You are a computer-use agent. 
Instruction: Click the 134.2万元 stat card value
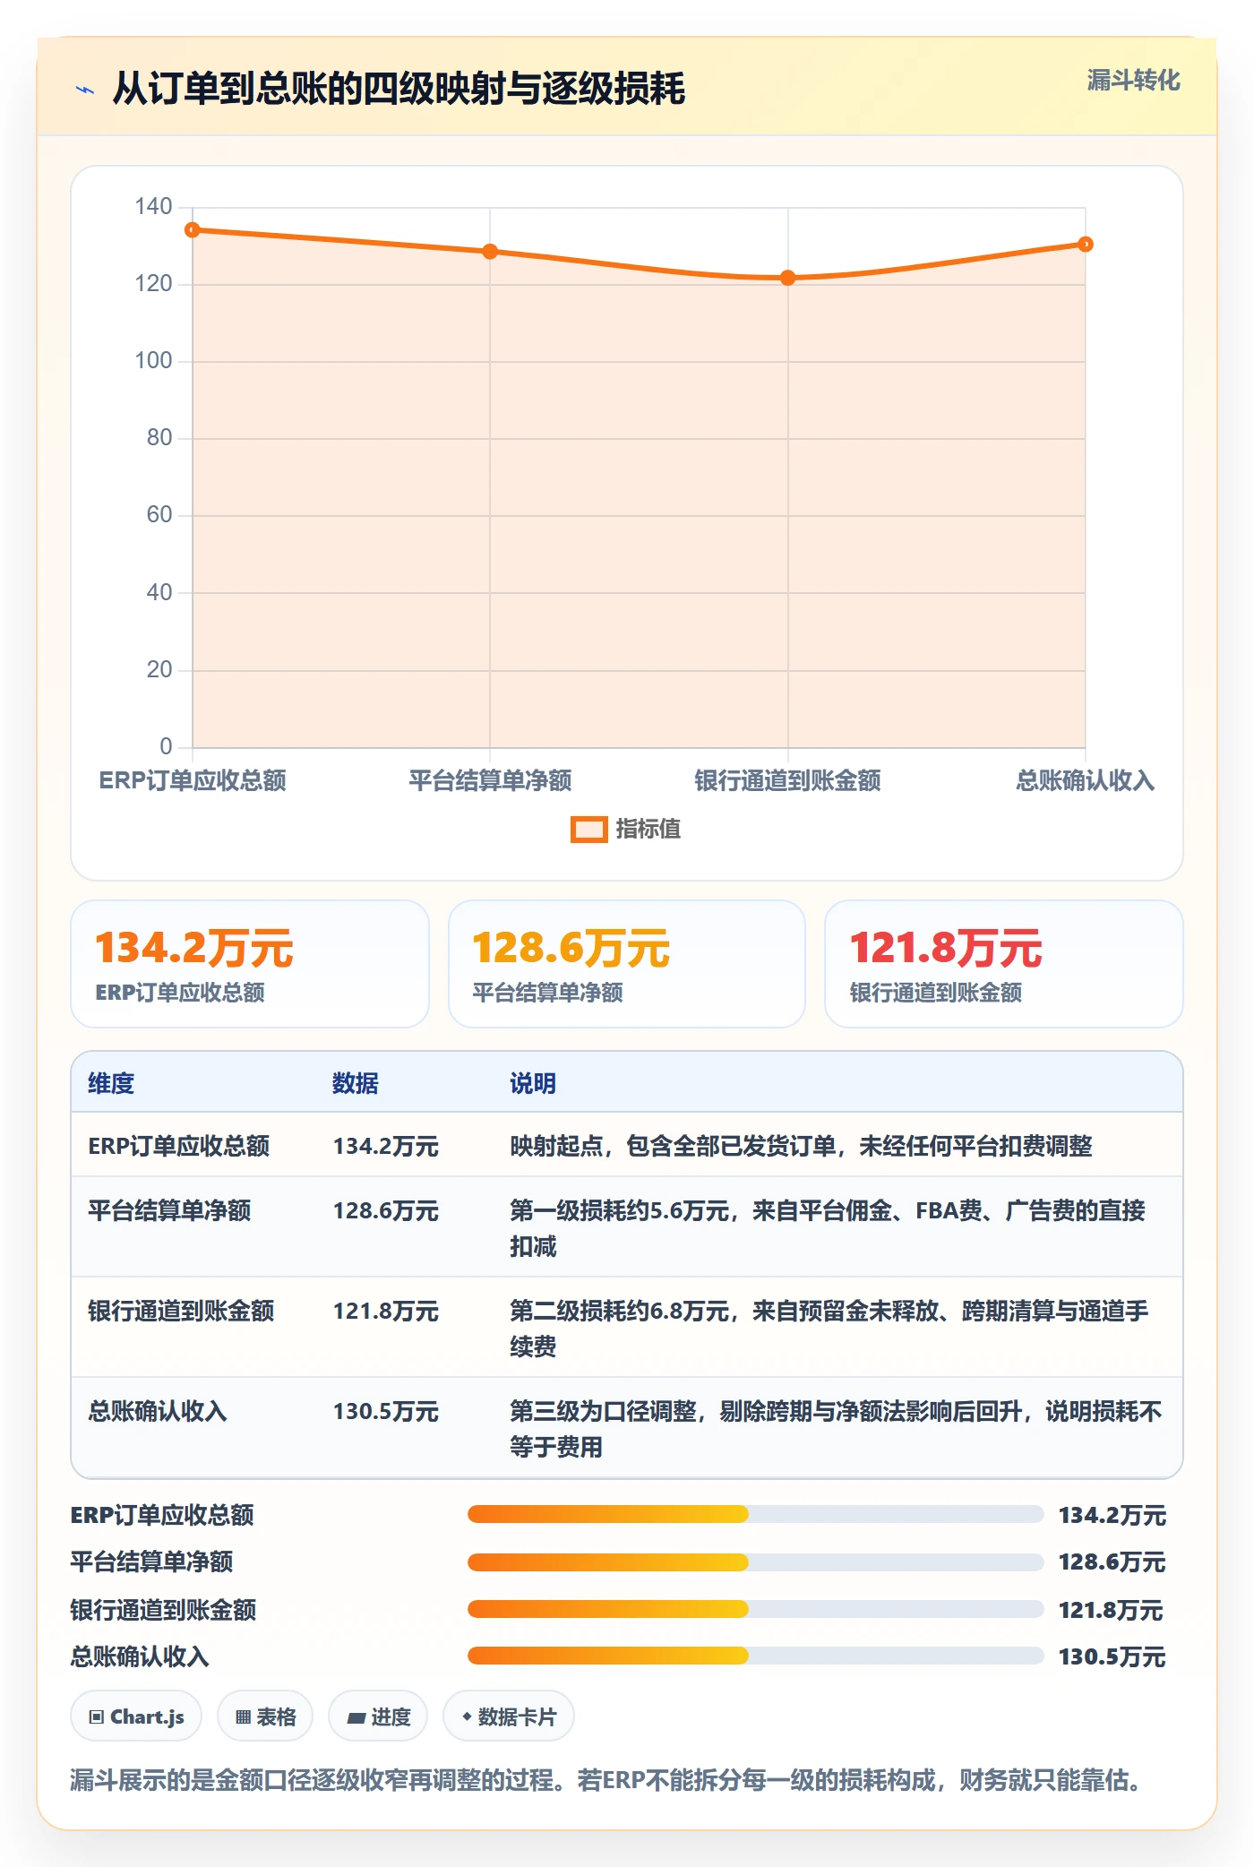click(x=194, y=948)
